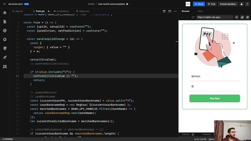Click the Drafts breadcrumb link
The image size is (251, 141).
91,4
